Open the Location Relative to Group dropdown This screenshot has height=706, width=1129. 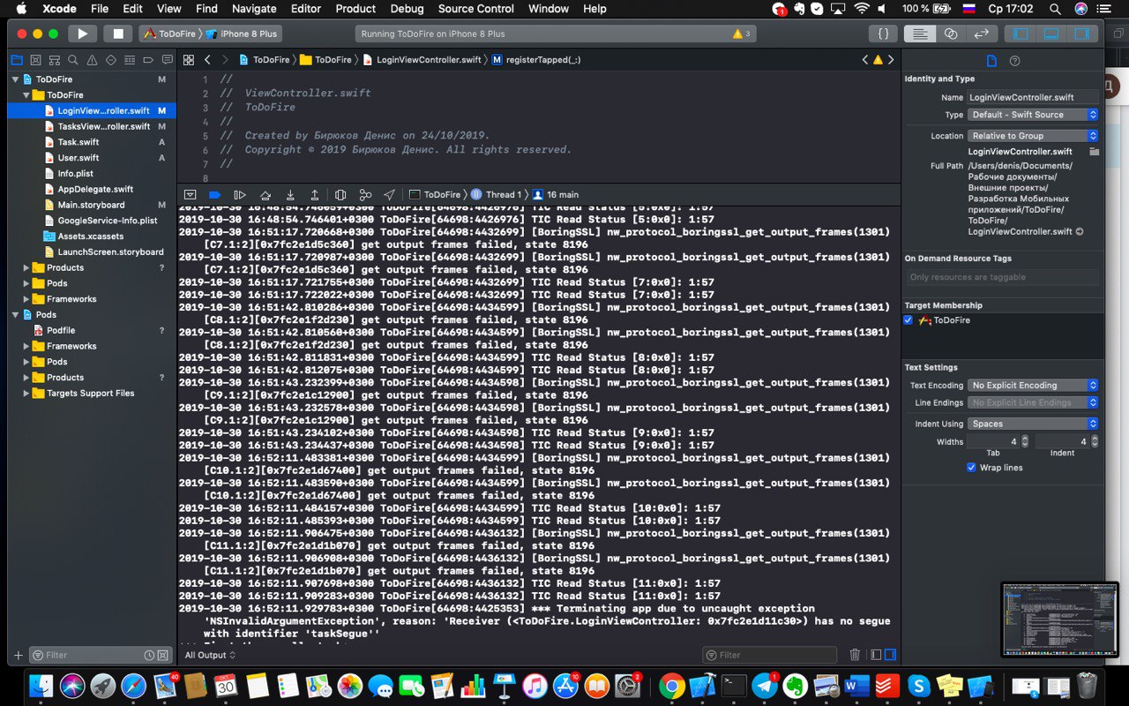(x=1033, y=136)
